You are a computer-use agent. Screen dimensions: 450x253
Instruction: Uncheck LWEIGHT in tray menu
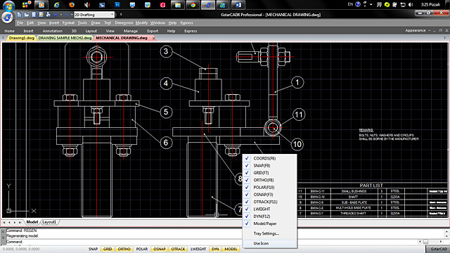(270, 209)
